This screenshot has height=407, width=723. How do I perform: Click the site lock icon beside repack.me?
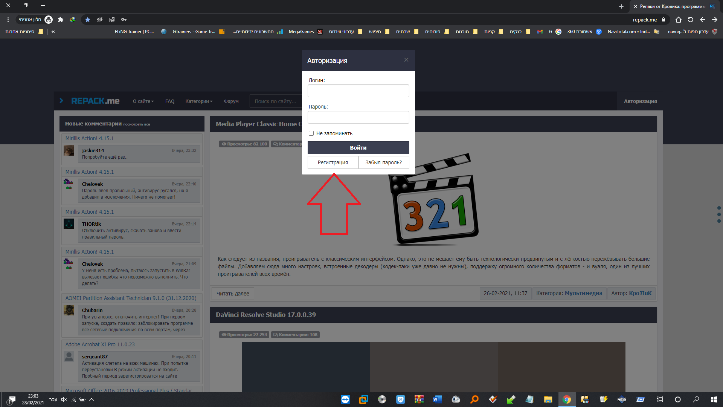click(x=664, y=20)
